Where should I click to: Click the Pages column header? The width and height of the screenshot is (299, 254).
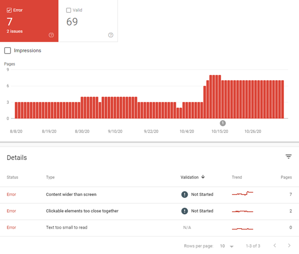(x=286, y=177)
